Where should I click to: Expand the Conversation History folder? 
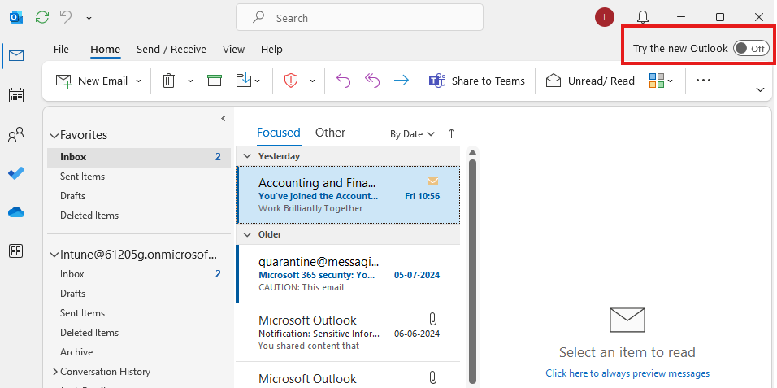[54, 372]
